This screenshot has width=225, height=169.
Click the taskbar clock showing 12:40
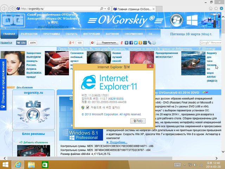coord(213,165)
